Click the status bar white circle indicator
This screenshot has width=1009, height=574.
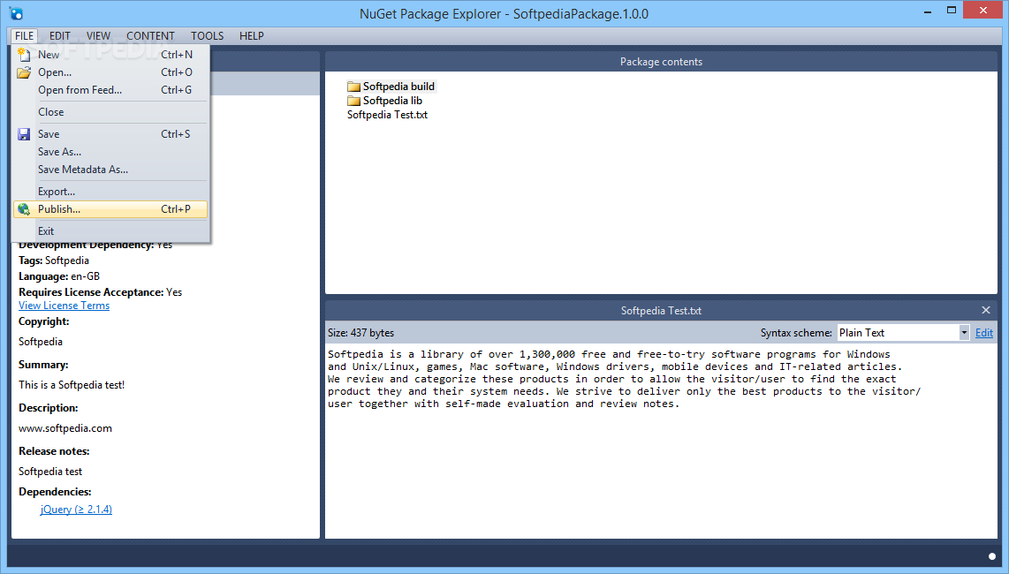[x=991, y=556]
